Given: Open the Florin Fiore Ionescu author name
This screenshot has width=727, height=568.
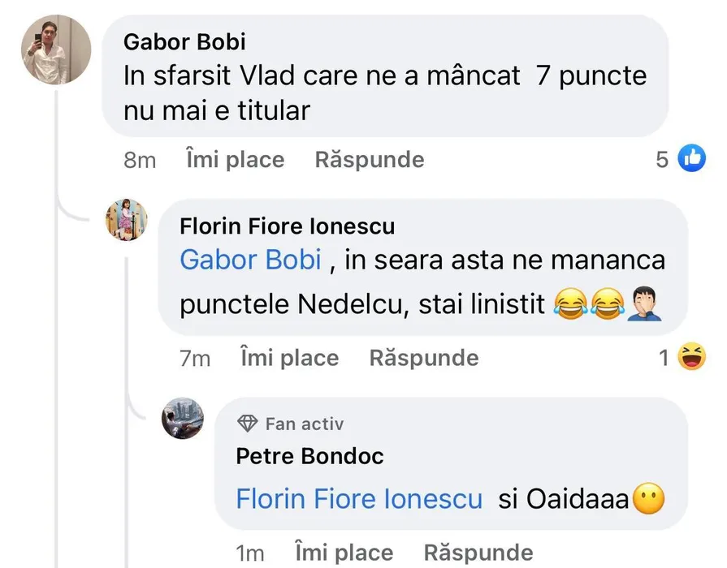Looking at the screenshot, I should (287, 225).
